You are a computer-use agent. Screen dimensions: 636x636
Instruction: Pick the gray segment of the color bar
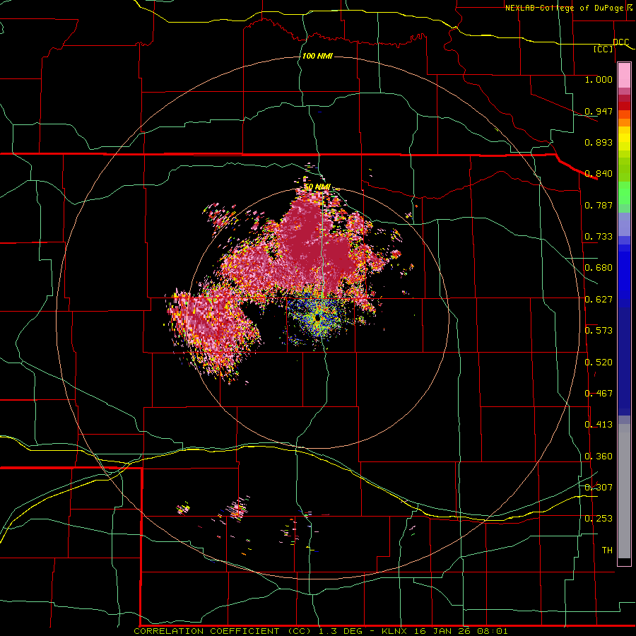624,491
